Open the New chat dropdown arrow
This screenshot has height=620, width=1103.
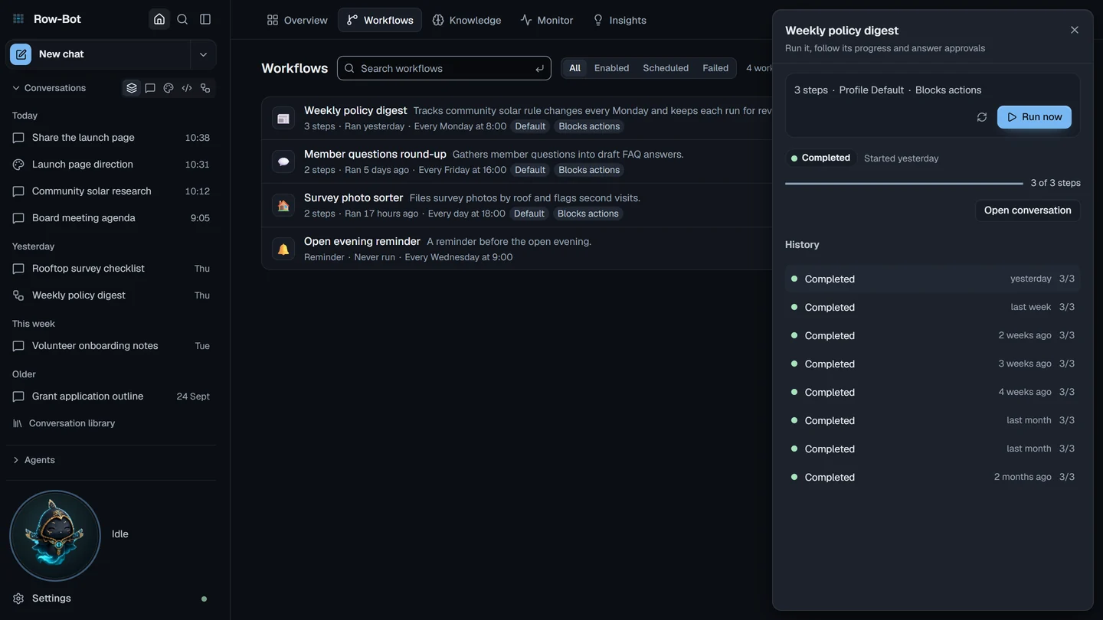pyautogui.click(x=203, y=54)
